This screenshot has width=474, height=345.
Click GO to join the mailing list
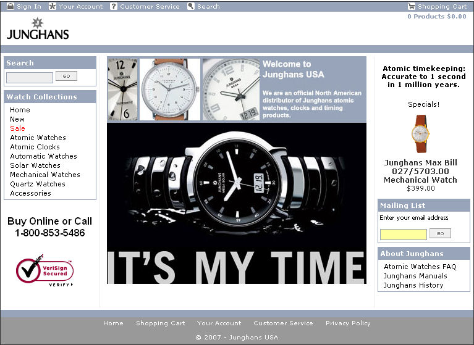click(440, 233)
